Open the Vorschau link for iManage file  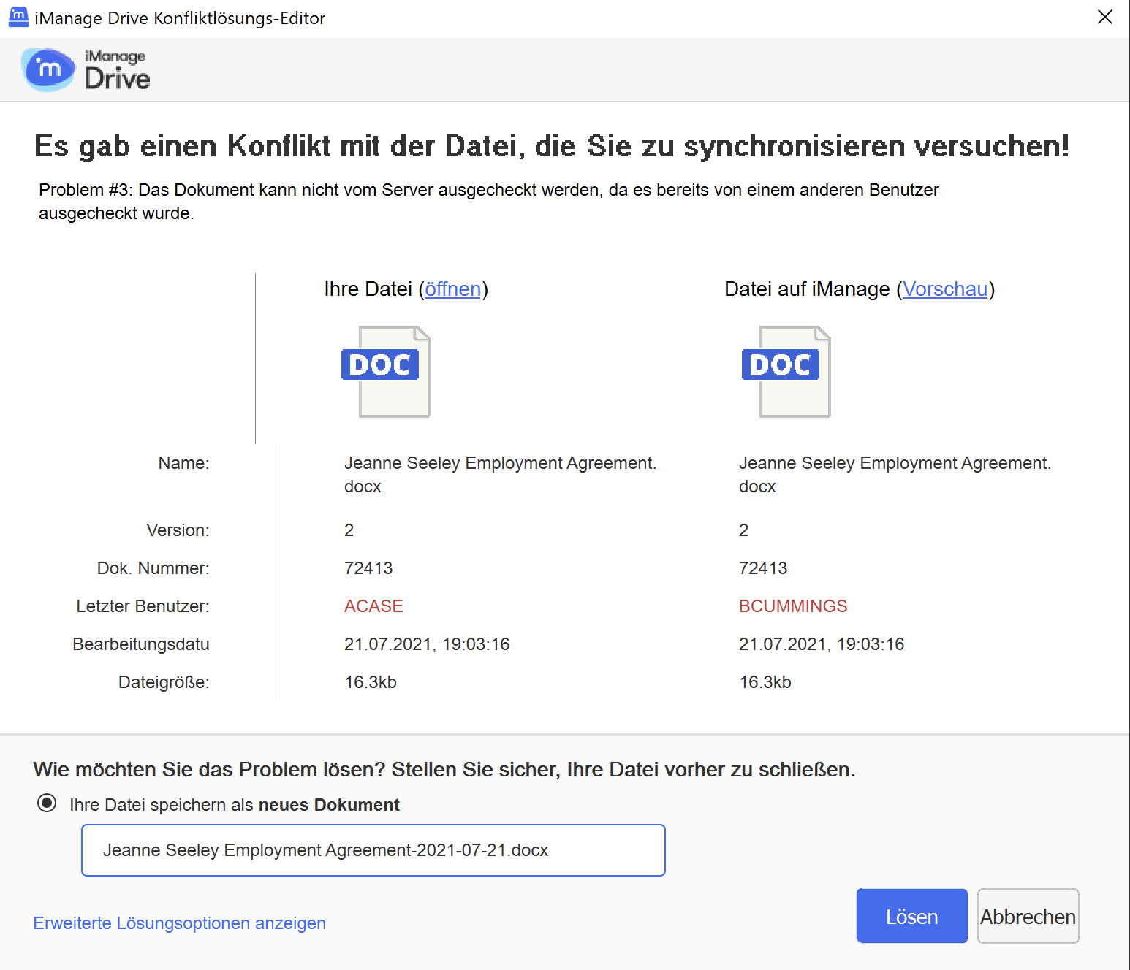point(945,289)
